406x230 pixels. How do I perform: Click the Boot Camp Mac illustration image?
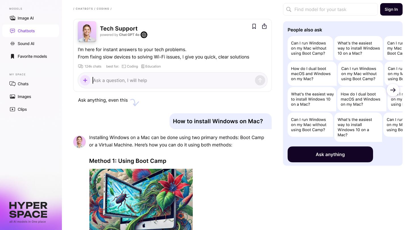coord(141,199)
